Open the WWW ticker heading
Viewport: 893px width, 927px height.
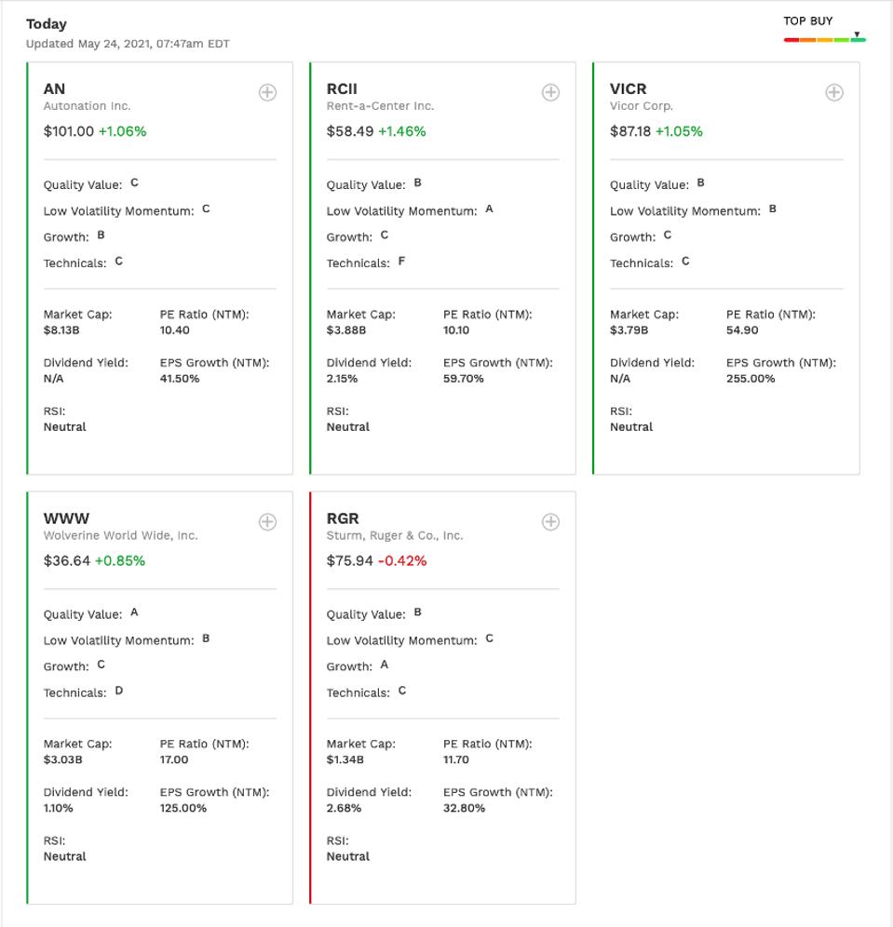point(66,518)
